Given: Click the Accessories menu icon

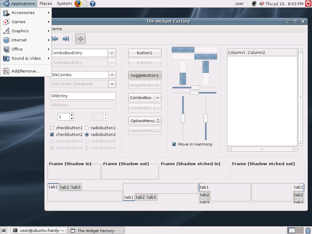Looking at the screenshot, I should pos(6,13).
